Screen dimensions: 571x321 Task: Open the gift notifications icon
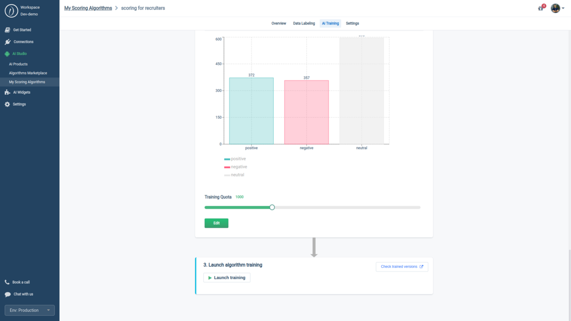(x=541, y=8)
